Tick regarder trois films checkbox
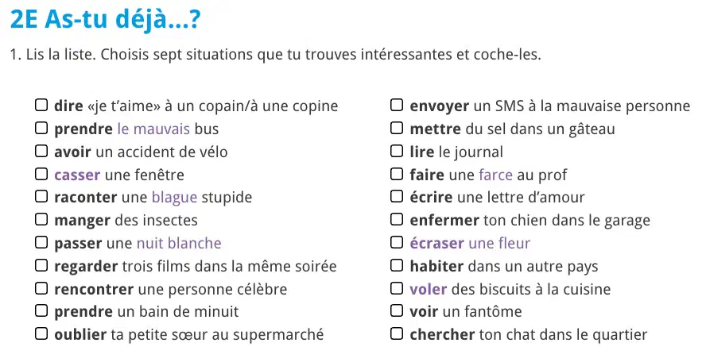 tap(41, 265)
